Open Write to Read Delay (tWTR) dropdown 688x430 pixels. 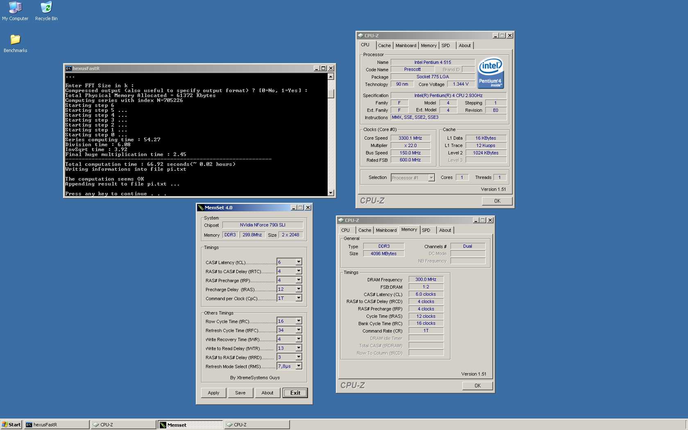(x=299, y=348)
